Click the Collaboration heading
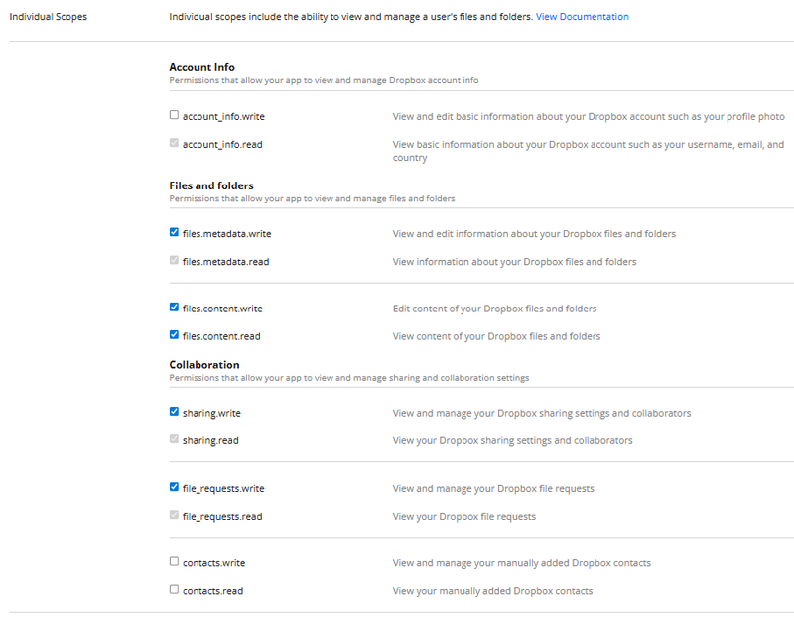 [x=203, y=365]
